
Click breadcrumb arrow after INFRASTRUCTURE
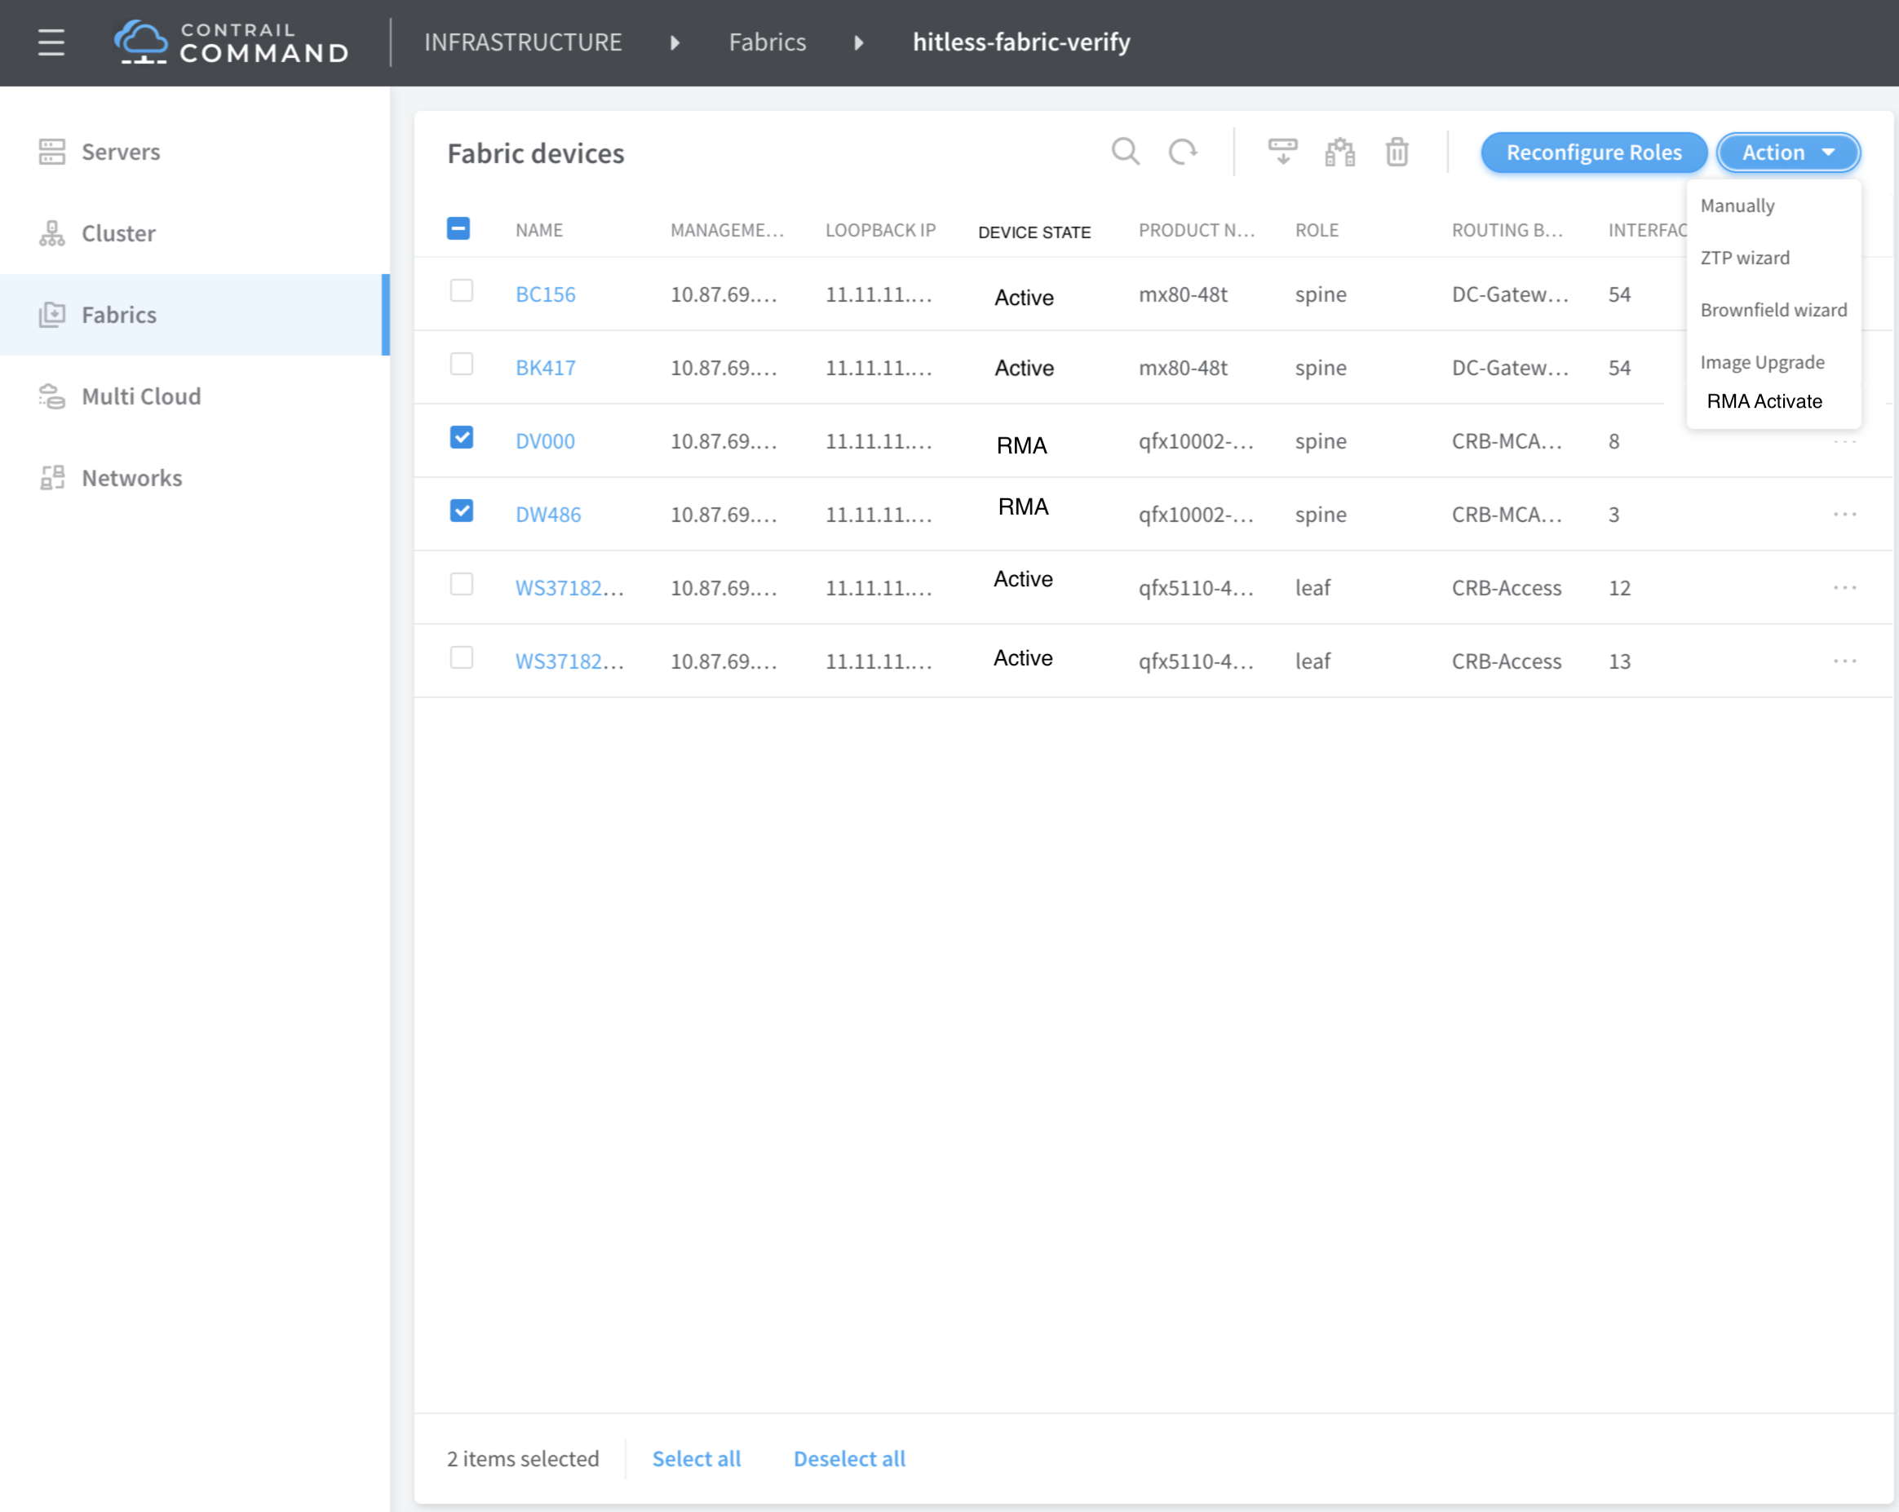[x=675, y=42]
